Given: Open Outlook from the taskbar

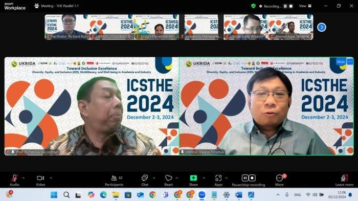Looking at the screenshot, I should click(x=140, y=195).
